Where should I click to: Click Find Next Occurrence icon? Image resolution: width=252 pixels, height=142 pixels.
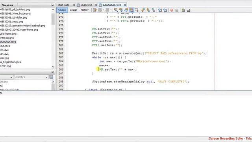pos(126,10)
